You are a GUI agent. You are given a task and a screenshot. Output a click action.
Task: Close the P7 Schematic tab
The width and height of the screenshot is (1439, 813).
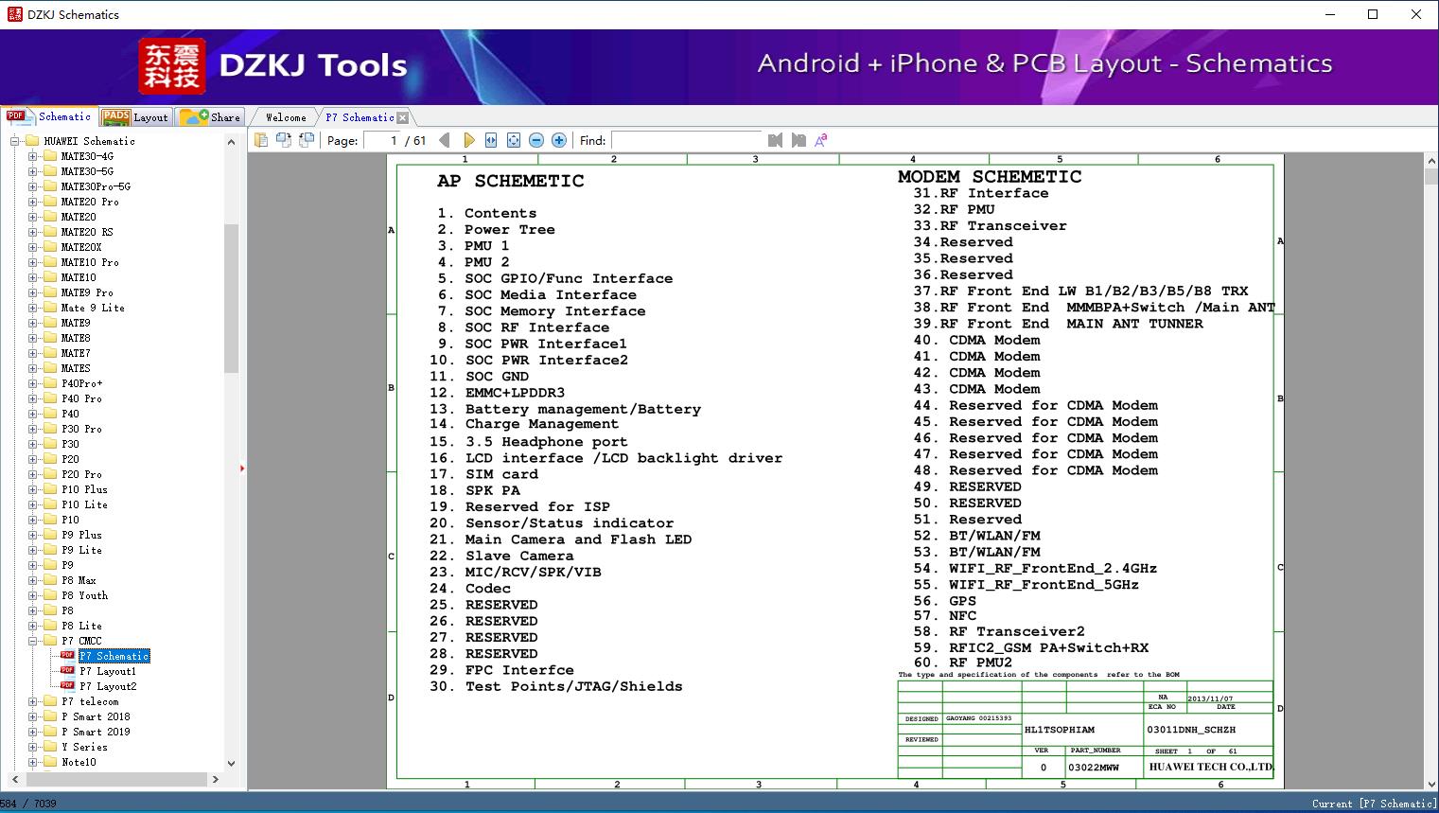click(403, 117)
